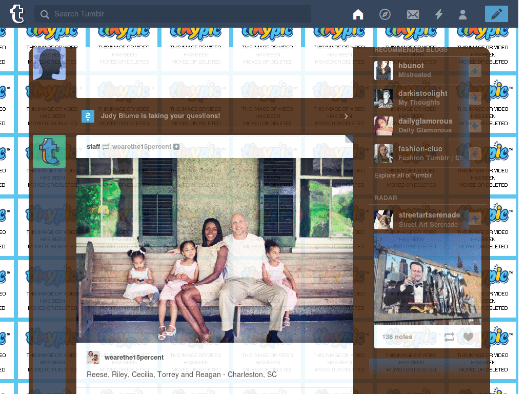Click the My Thoughts blog title text
The width and height of the screenshot is (525, 394).
[419, 103]
